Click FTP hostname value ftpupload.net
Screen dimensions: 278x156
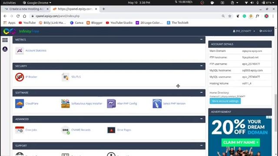click(x=250, y=58)
